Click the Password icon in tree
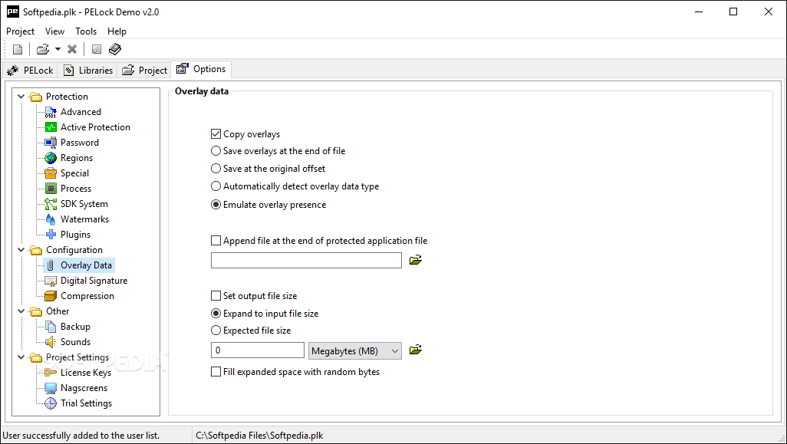This screenshot has height=444, width=787. tap(51, 143)
